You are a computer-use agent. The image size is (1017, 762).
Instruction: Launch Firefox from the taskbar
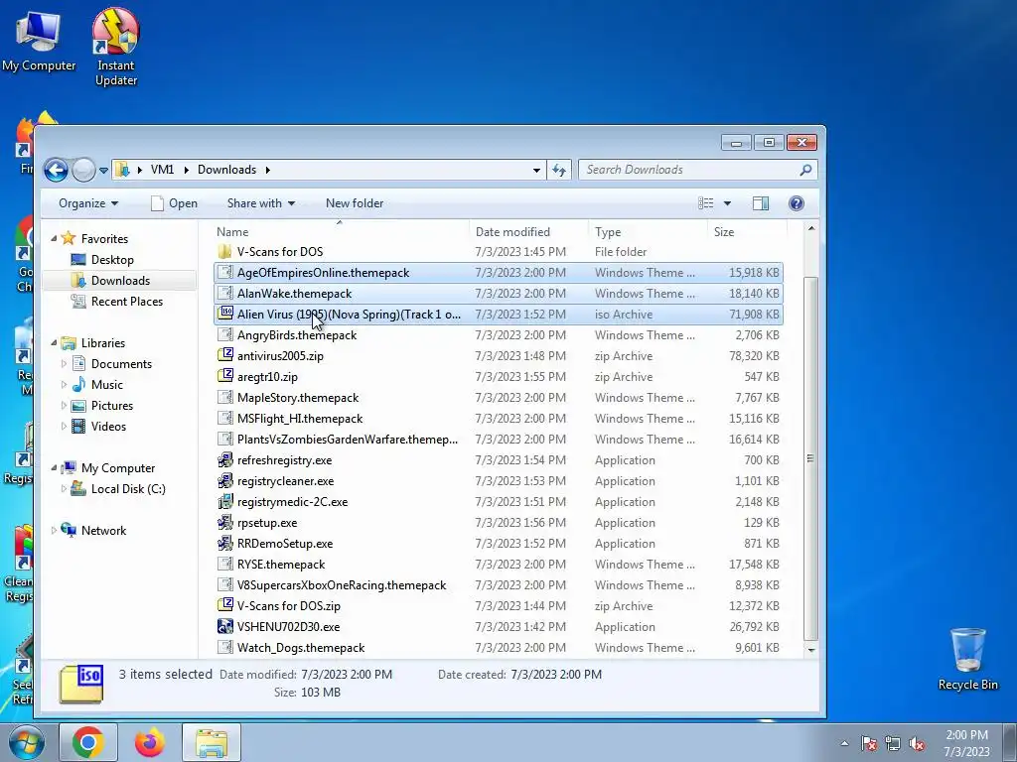[150, 742]
